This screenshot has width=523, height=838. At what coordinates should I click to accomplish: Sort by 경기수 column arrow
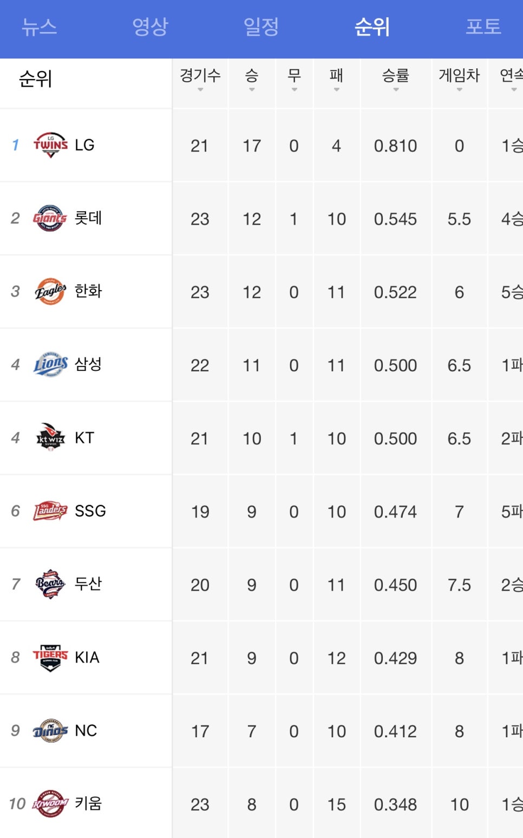pyautogui.click(x=200, y=90)
